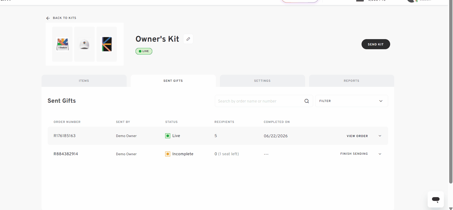The image size is (453, 210).
Task: Switch to the ITEMS tab
Action: [x=84, y=81]
